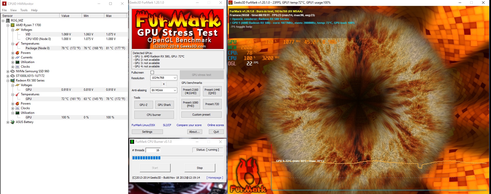Click the ROG_MZ computer icon
Screen dimensions: 491x194
click(x=8, y=21)
